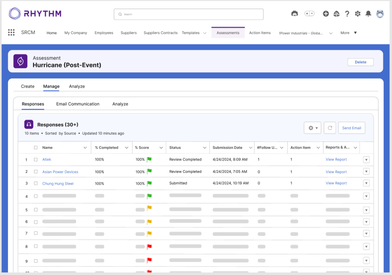Open the user avatar profile menu
Viewport: 392px width, 275px height.
pyautogui.click(x=380, y=14)
